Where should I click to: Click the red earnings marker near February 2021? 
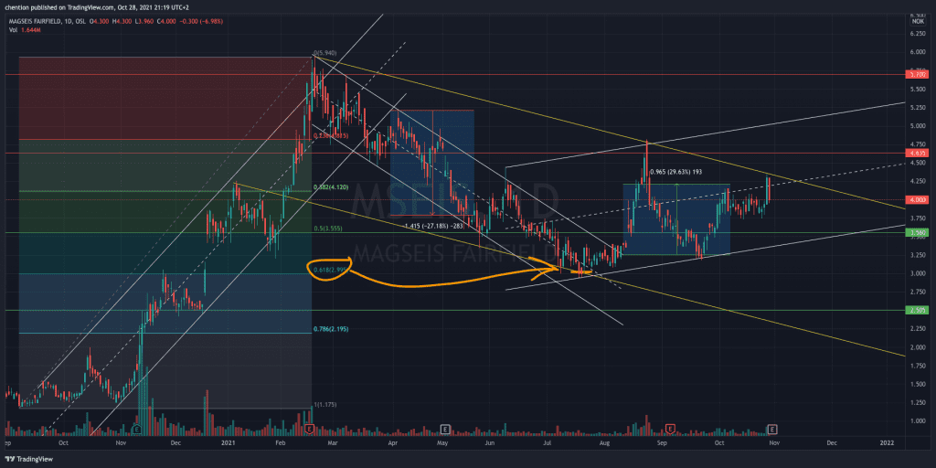pos(309,429)
